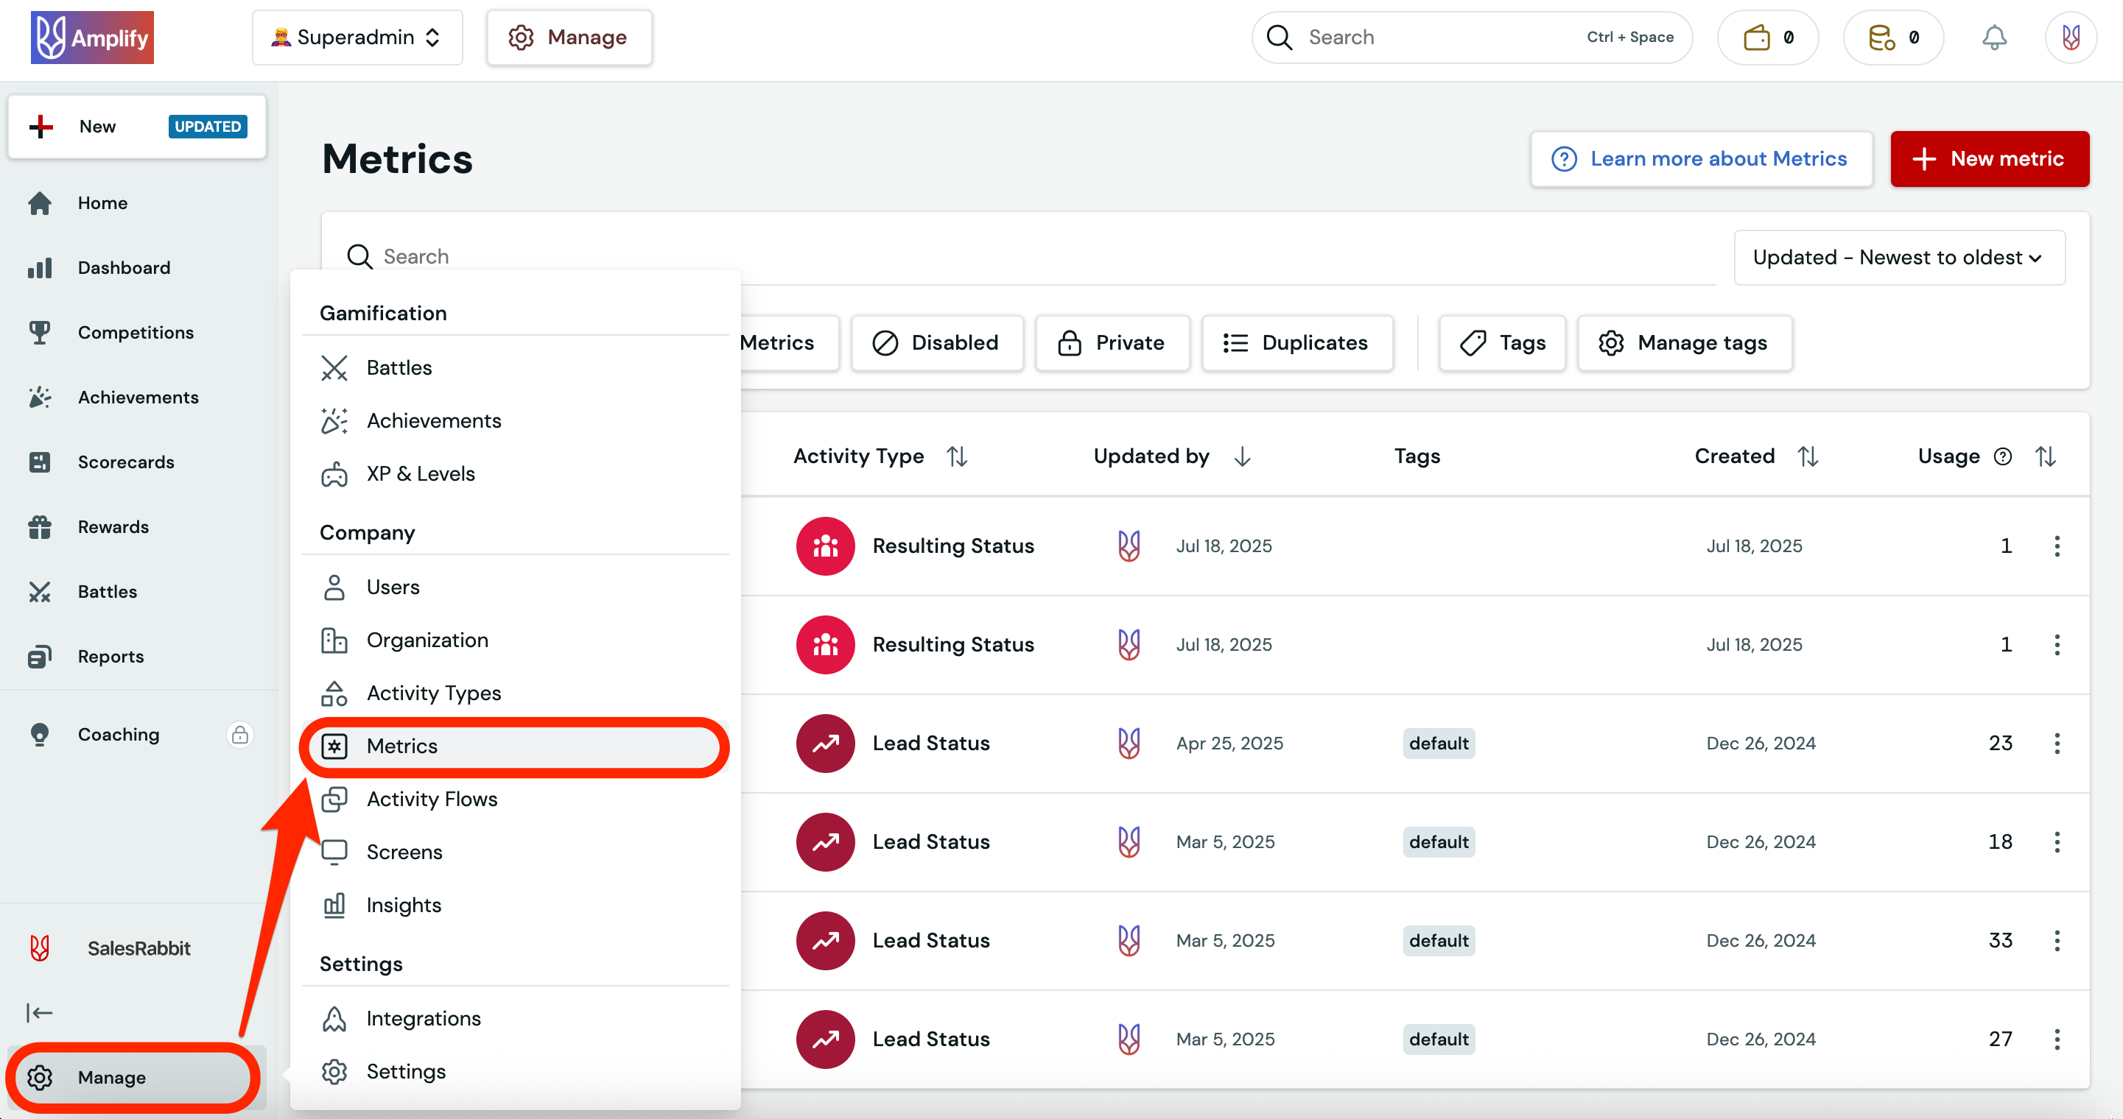Select Battles in the Manage menu

(x=516, y=368)
